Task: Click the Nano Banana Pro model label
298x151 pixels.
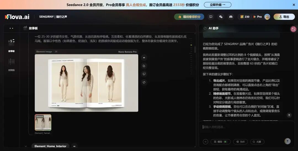Action: (127, 52)
